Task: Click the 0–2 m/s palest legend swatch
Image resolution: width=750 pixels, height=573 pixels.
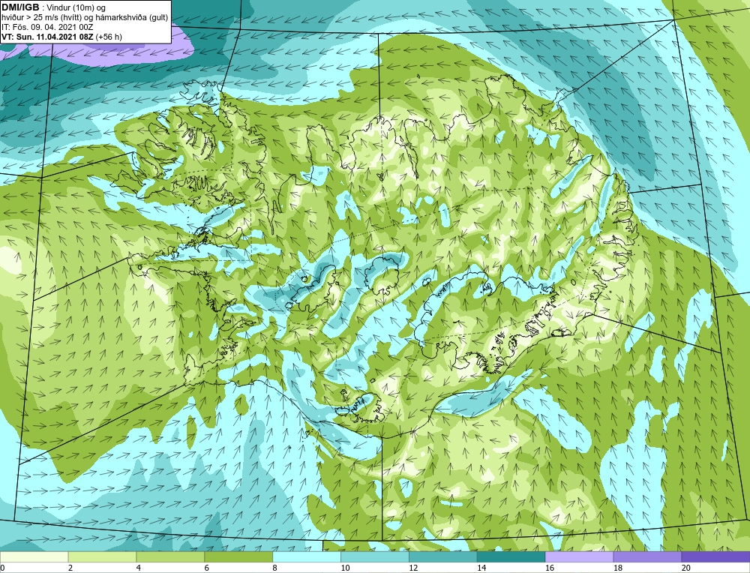Action: (34, 556)
